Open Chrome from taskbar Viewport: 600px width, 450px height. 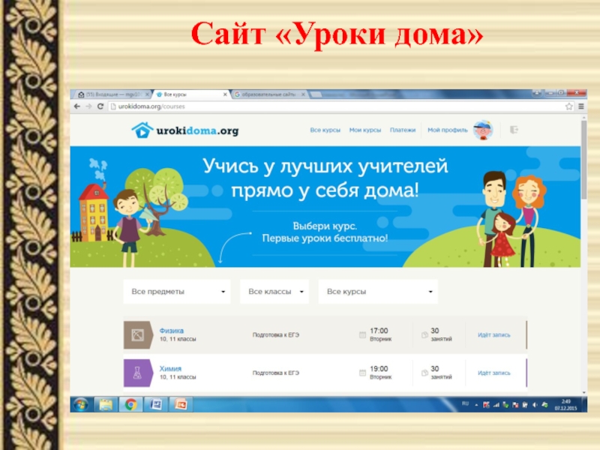coord(130,404)
